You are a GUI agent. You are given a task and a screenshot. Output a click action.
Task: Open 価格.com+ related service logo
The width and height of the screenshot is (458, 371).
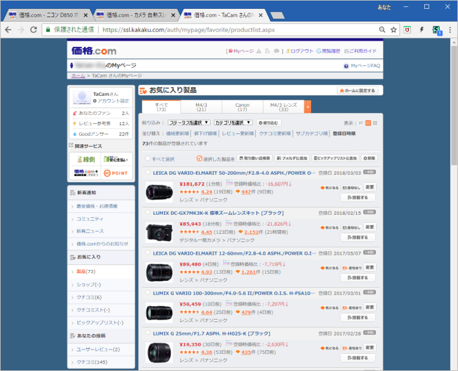[x=86, y=173]
